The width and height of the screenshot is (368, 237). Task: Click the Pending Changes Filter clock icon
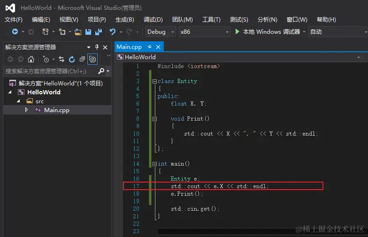pyautogui.click(x=46, y=59)
